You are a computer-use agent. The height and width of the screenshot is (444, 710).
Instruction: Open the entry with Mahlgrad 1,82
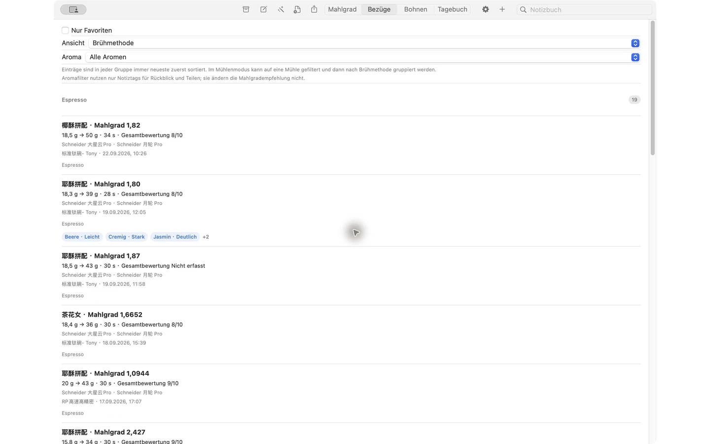coord(351,145)
